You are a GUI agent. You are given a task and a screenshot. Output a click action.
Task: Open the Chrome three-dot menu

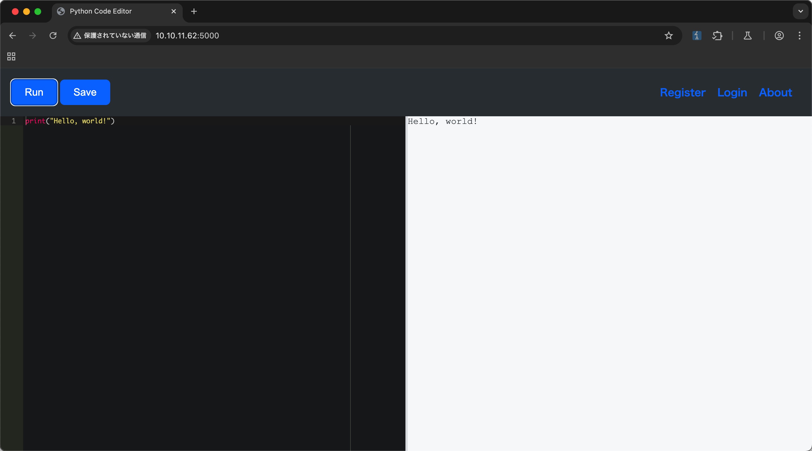[799, 36]
